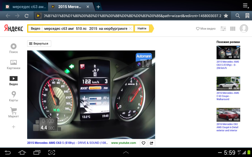The height and width of the screenshot is (157, 252).
Task: Click the Найти search button
Action: click(x=142, y=28)
